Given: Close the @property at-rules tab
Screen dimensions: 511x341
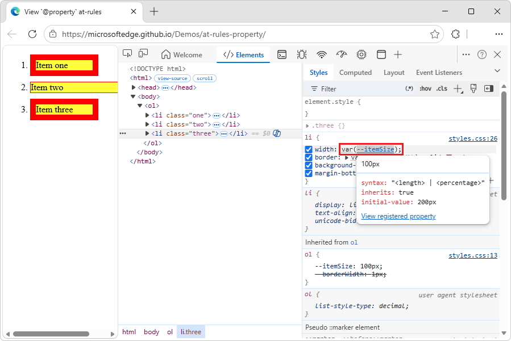Looking at the screenshot, I should (134, 12).
